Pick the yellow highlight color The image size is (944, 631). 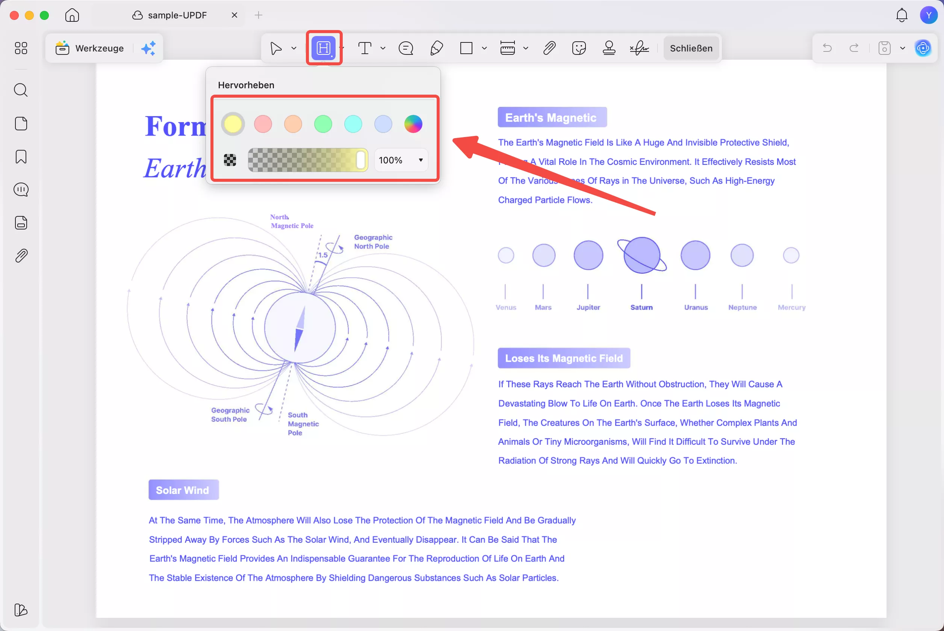pyautogui.click(x=233, y=124)
